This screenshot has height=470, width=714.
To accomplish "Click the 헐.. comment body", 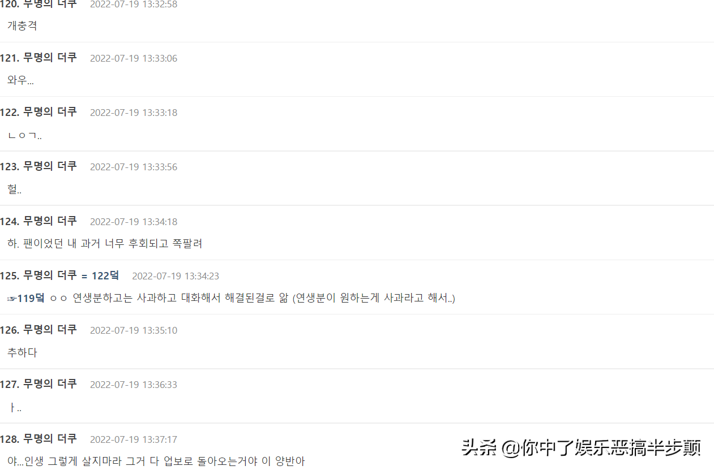I will pyautogui.click(x=14, y=189).
